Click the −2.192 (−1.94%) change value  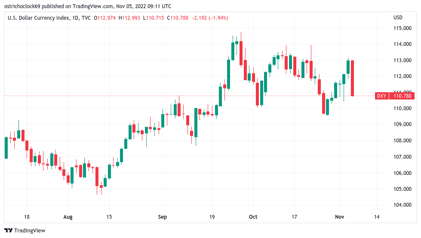[210, 18]
